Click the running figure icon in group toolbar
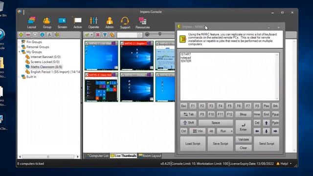The image size is (313, 176). coord(49,35)
